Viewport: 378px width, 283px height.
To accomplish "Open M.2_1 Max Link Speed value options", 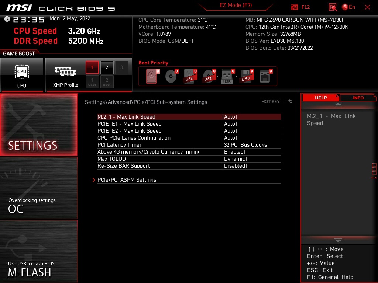I will [230, 117].
